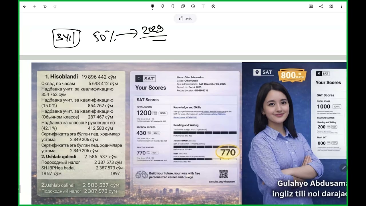Select the text tool
Viewport: 366px width, 206px height.
[x=203, y=6]
